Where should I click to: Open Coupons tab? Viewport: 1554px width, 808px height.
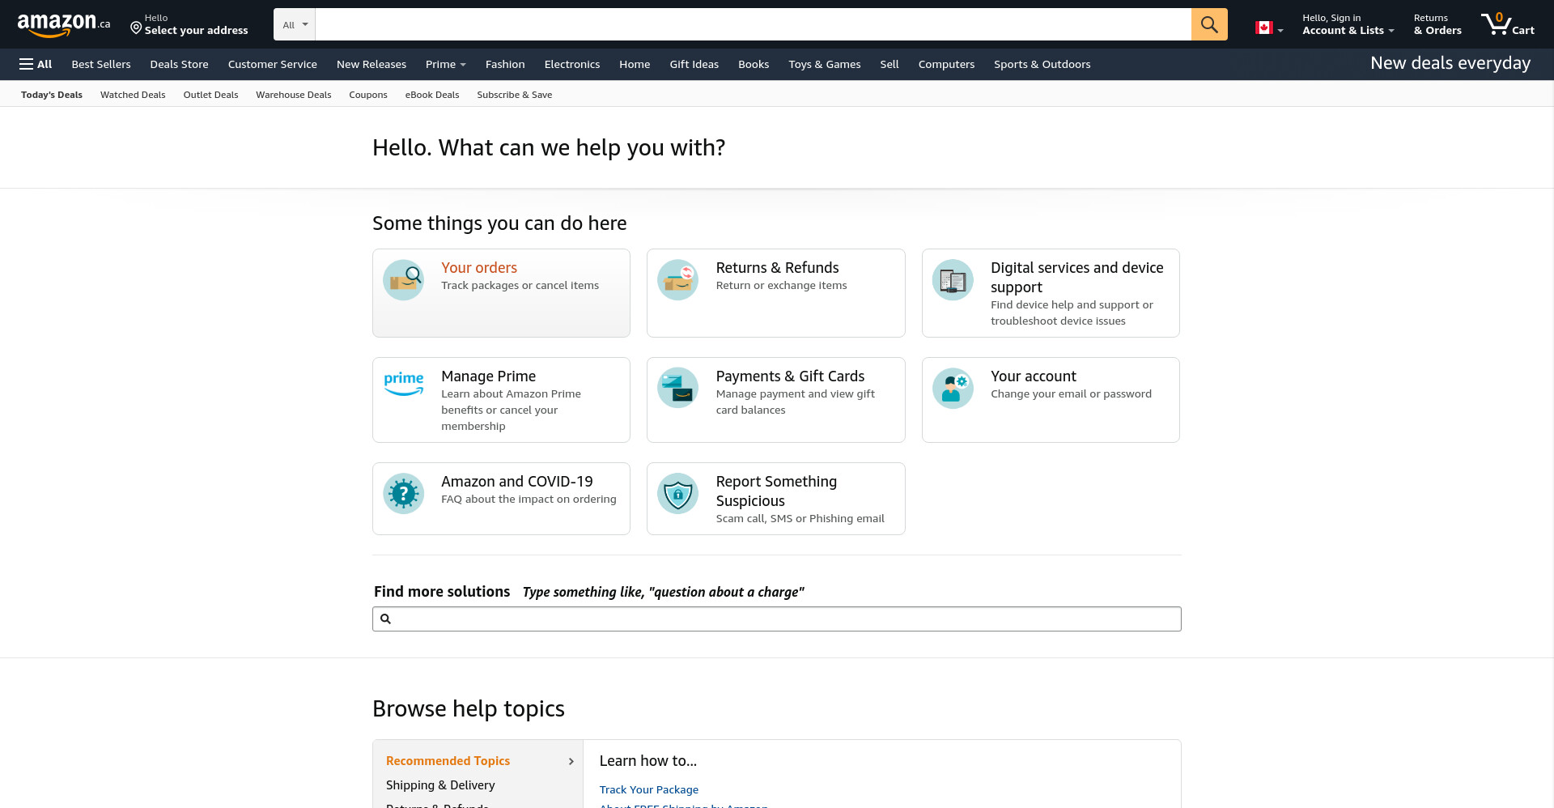pyautogui.click(x=368, y=95)
